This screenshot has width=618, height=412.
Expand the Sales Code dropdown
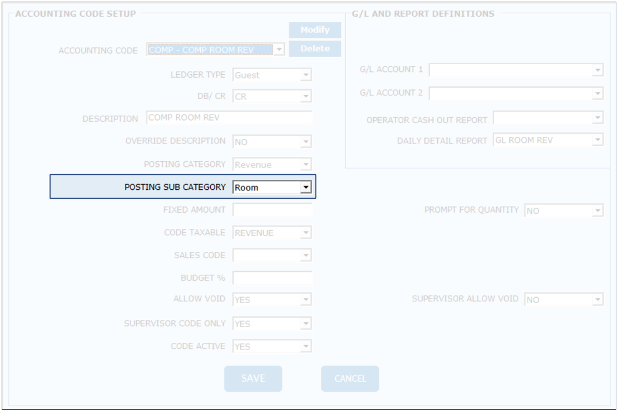305,256
